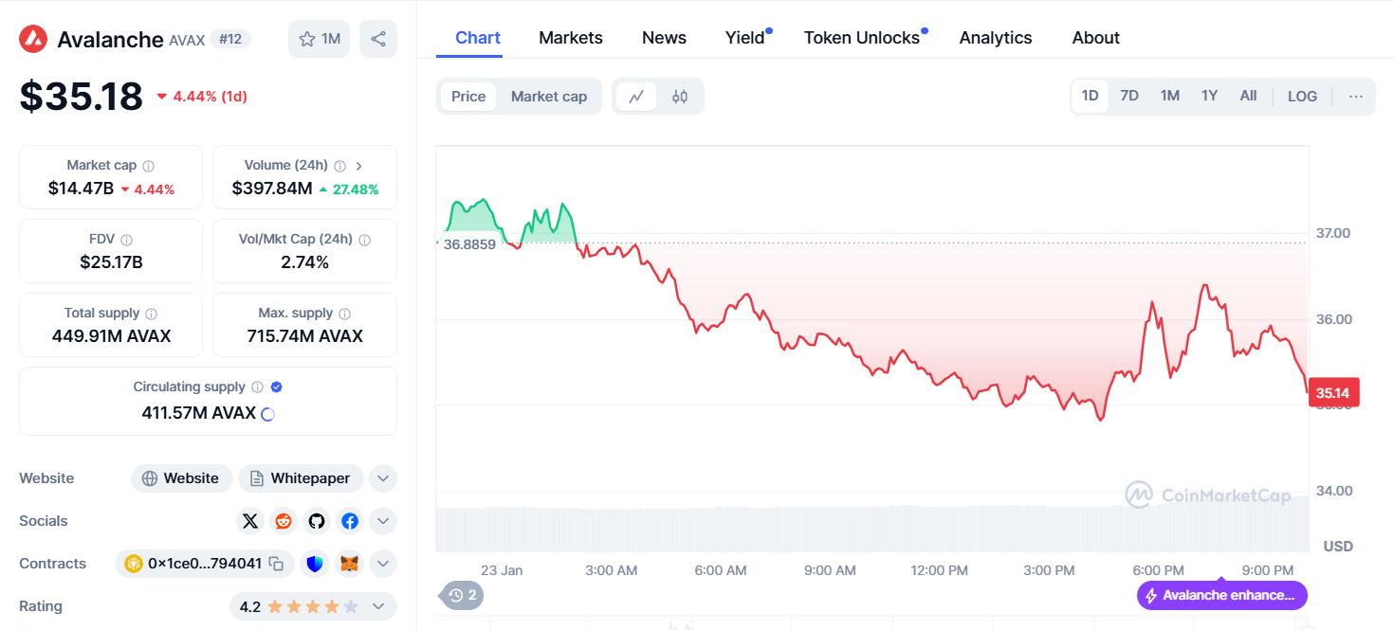The width and height of the screenshot is (1394, 630).
Task: Click the blue verified badge for Circulating supply
Action: (276, 387)
